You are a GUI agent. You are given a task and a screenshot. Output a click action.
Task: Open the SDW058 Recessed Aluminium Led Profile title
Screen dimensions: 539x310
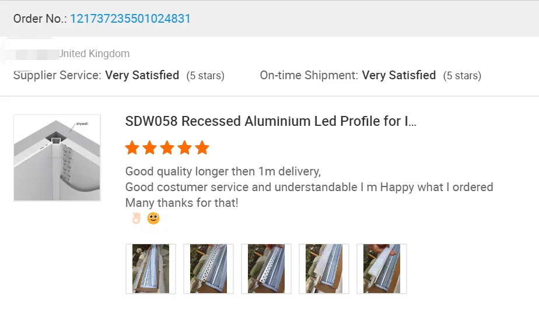pos(271,121)
